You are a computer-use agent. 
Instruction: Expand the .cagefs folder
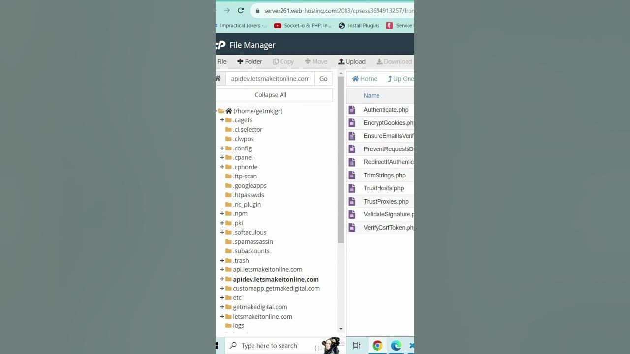click(x=222, y=120)
